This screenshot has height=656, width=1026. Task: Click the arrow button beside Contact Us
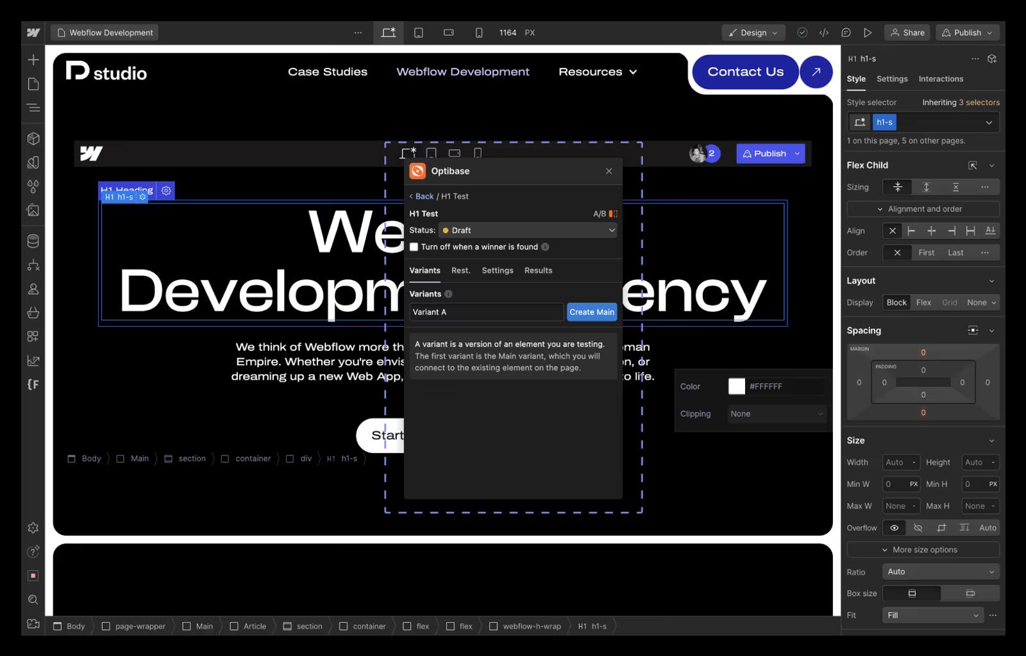pyautogui.click(x=816, y=72)
